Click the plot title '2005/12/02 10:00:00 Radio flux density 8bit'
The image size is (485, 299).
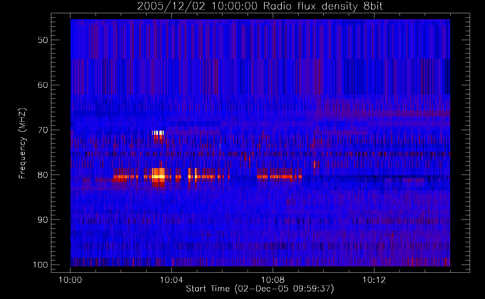pyautogui.click(x=260, y=6)
